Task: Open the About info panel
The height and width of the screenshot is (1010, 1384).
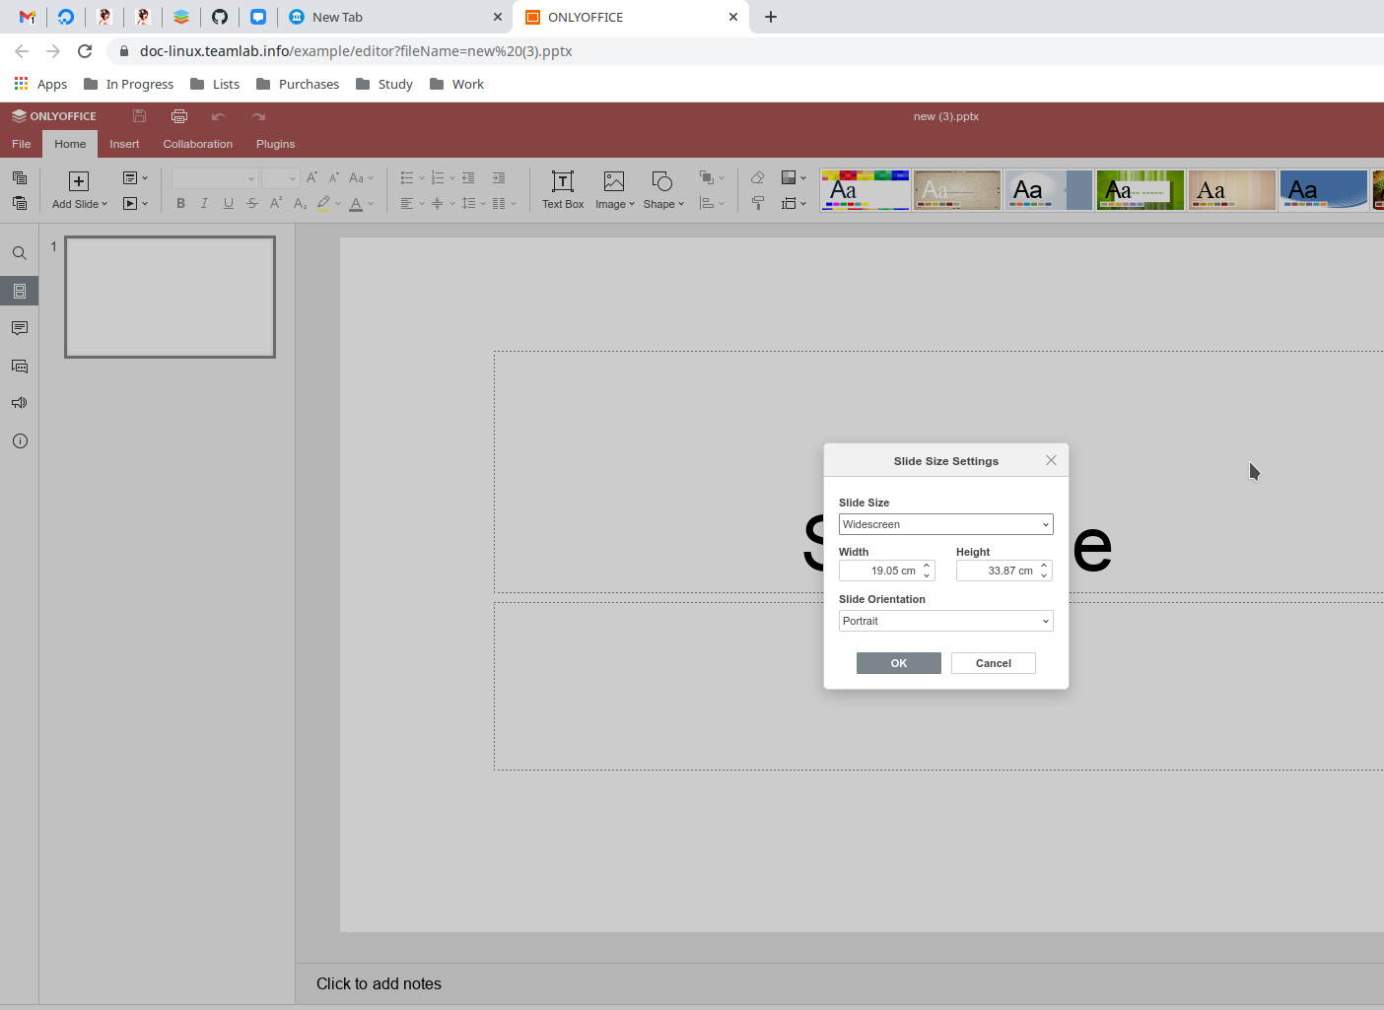Action: pos(19,440)
